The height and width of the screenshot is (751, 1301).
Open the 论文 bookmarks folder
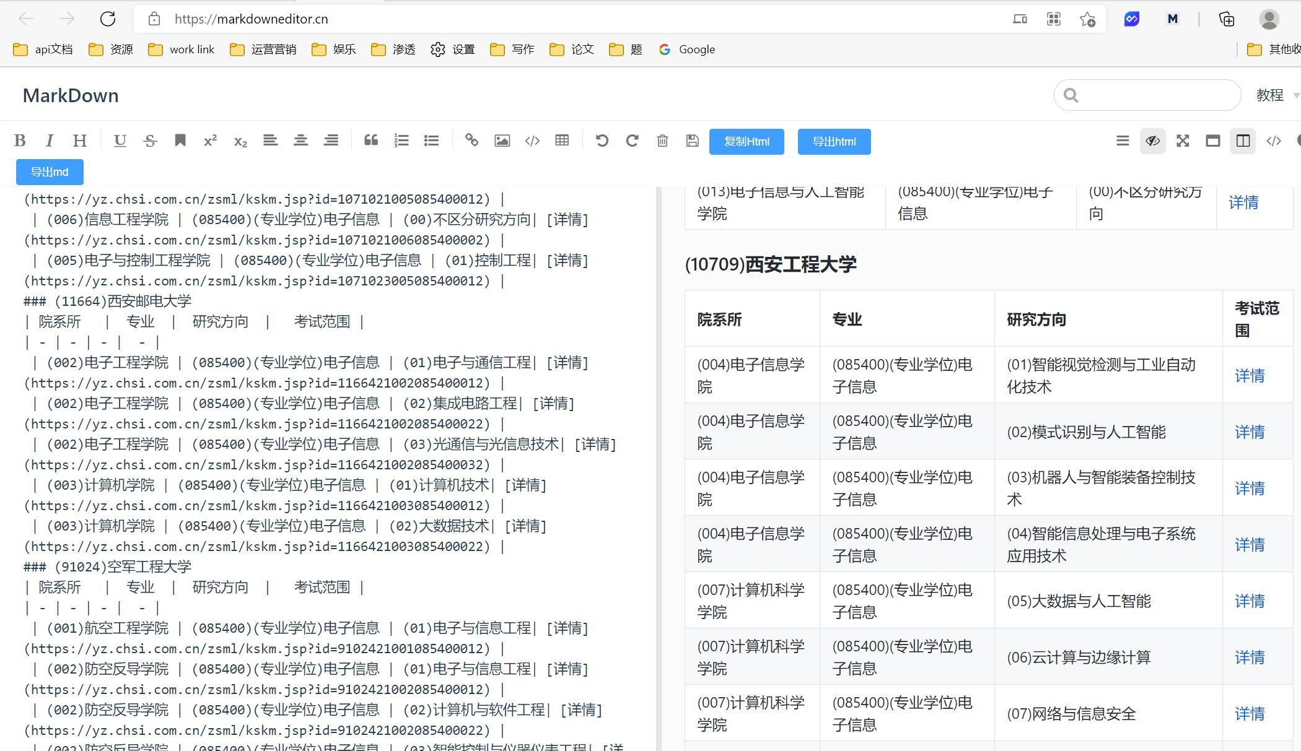pyautogui.click(x=572, y=50)
